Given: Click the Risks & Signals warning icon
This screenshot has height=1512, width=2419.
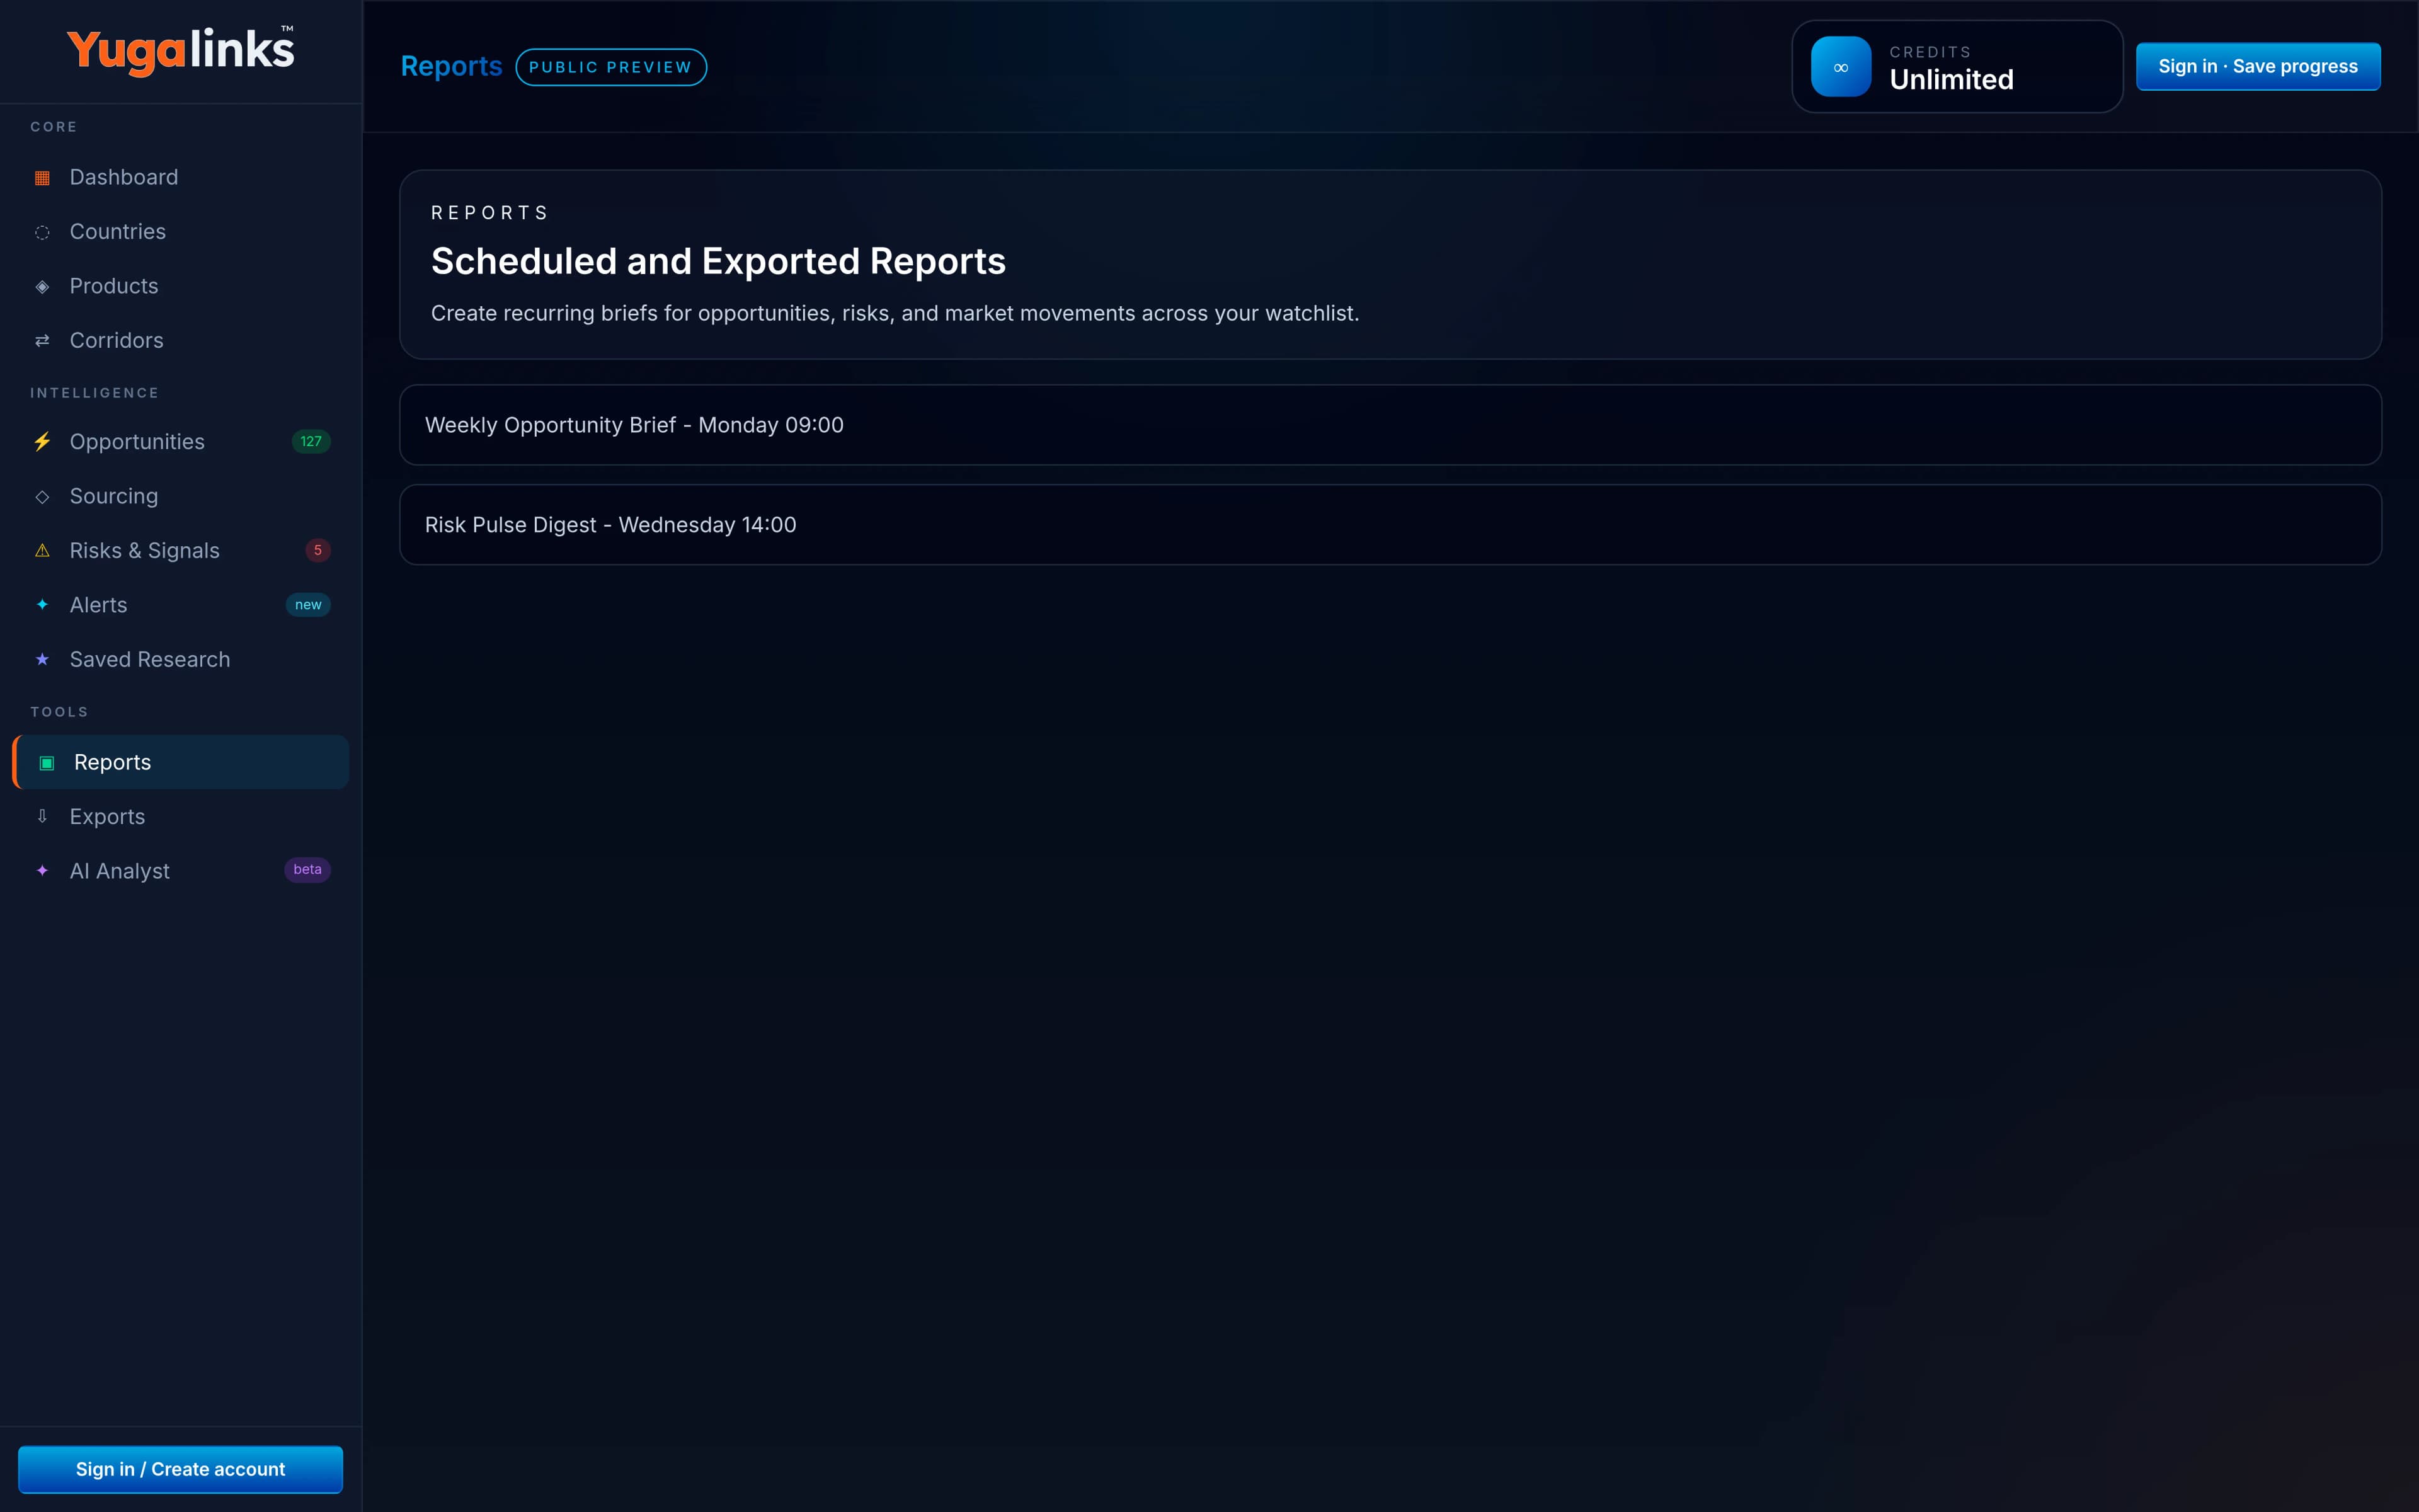Looking at the screenshot, I should coord(42,551).
